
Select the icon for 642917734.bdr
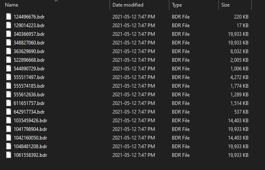(x=9, y=112)
